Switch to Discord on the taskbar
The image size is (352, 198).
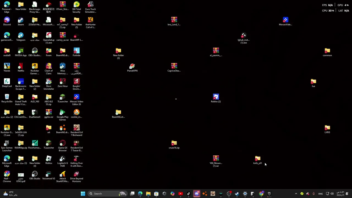pos(197,194)
